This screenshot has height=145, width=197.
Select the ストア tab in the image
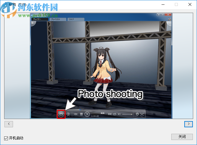(76, 19)
